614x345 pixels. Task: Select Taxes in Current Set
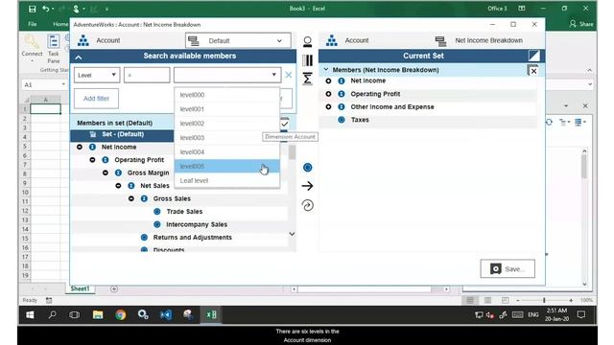click(360, 120)
